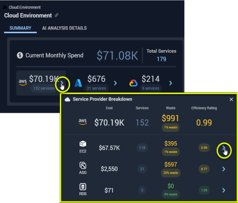Click the AWS logo in the breakdown panel

(x=83, y=122)
